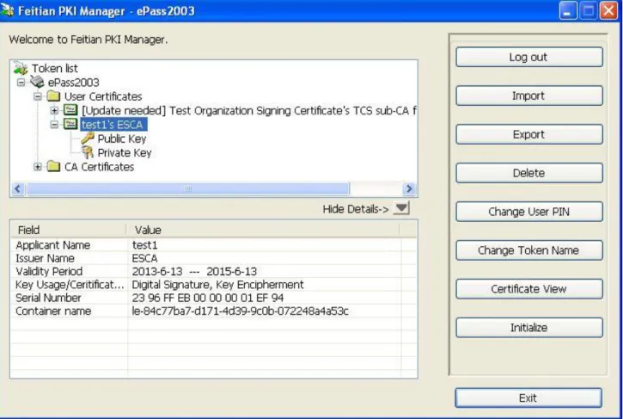Select the CA Certificates label
The image size is (623, 419).
coord(100,167)
